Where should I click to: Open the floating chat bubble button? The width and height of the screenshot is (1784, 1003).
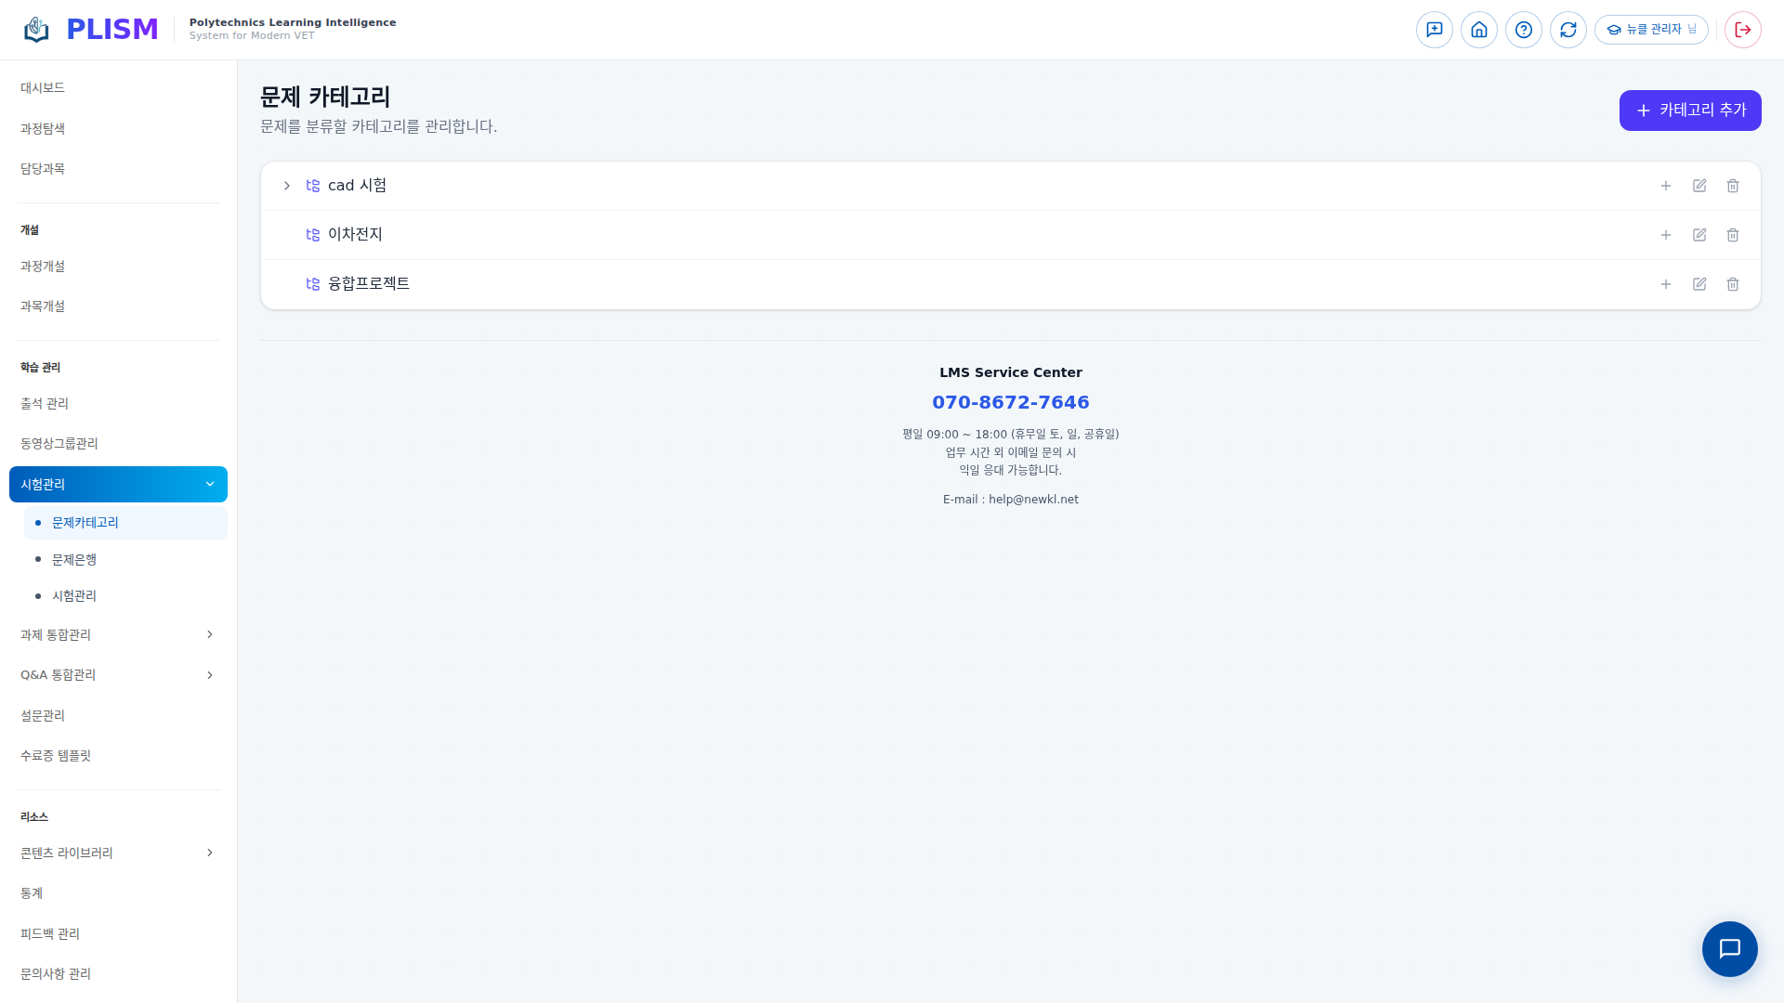1728,948
